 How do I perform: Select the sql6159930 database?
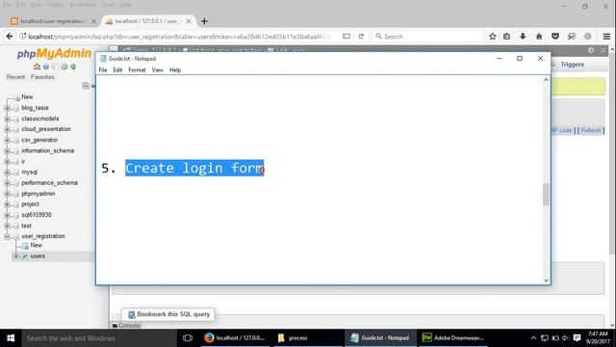(x=37, y=215)
